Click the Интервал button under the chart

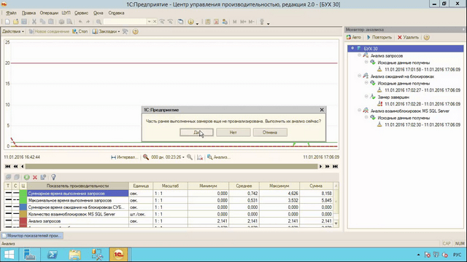(125, 157)
